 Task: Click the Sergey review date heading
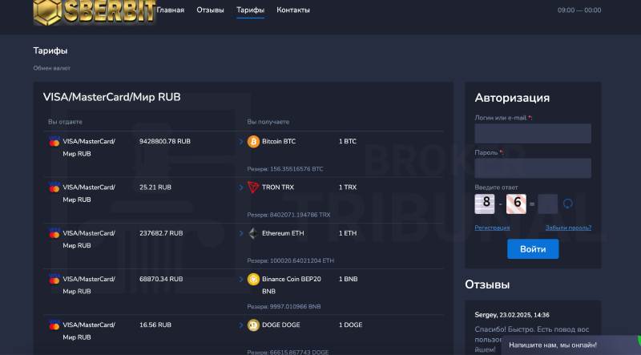(512, 315)
